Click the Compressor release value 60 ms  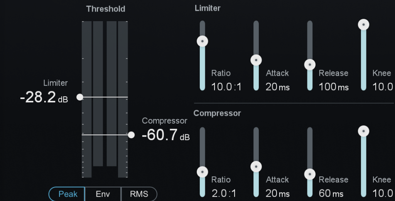(x=331, y=193)
